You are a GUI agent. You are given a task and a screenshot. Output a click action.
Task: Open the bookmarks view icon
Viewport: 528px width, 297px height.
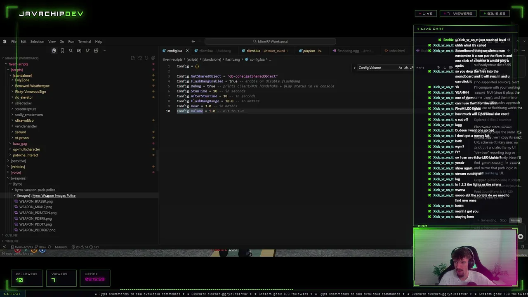coord(62,50)
